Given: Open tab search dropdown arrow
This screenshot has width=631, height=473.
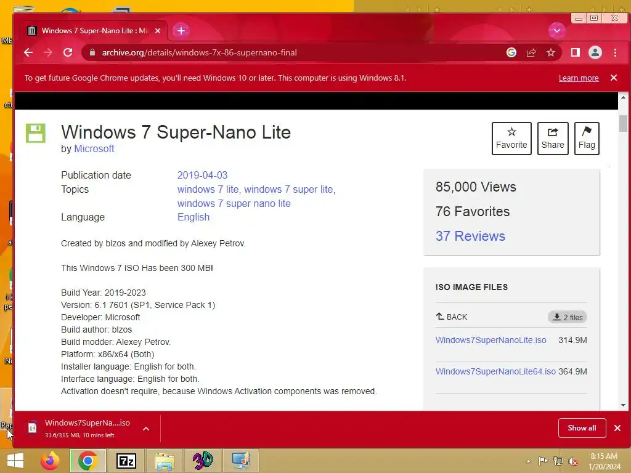Looking at the screenshot, I should click(x=557, y=31).
